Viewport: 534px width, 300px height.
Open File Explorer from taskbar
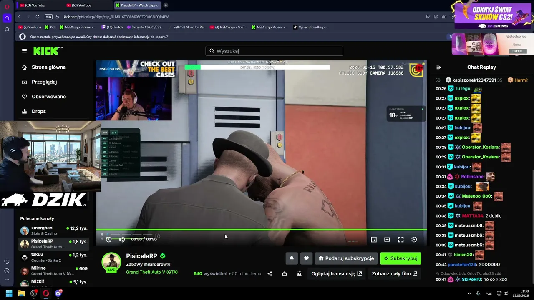21,293
